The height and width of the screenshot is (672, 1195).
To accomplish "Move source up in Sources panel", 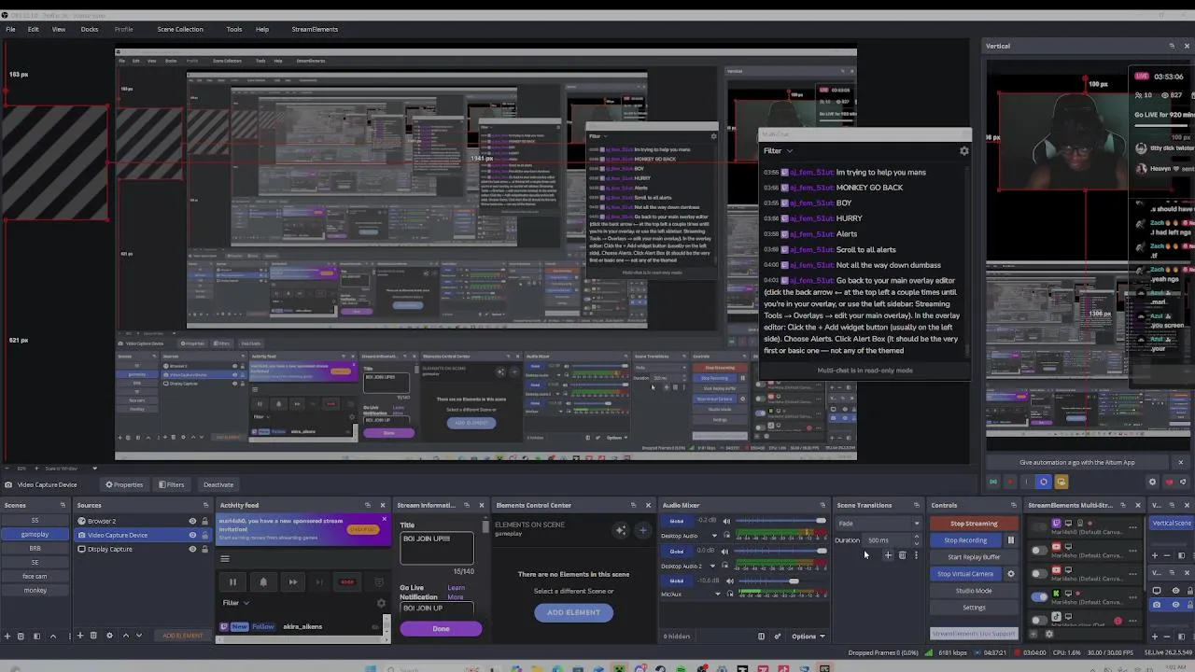I will [126, 636].
